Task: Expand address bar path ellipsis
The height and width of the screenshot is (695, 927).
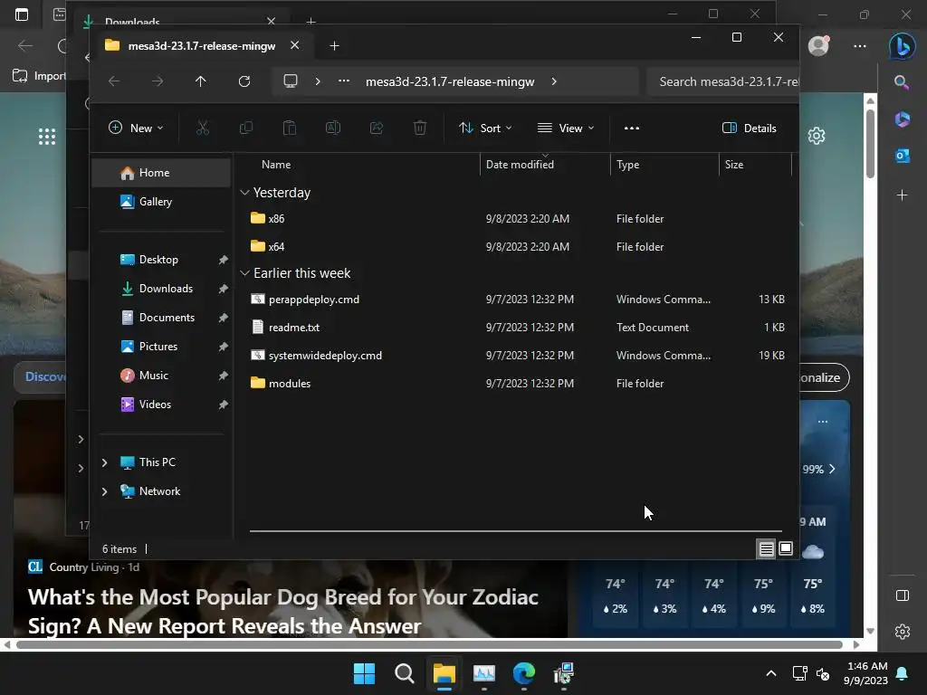Action: click(x=343, y=81)
